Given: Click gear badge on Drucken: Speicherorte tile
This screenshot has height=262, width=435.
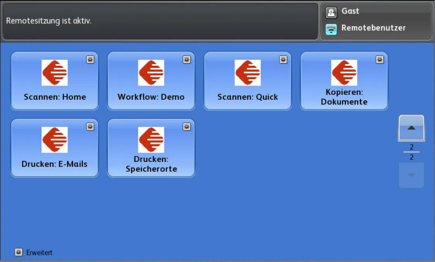Looking at the screenshot, I should (187, 126).
